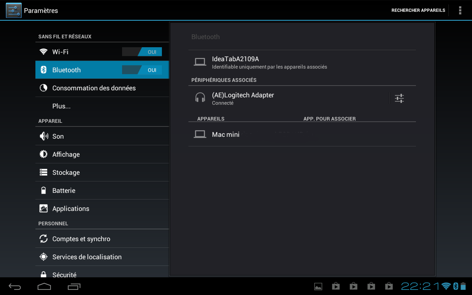472x295 pixels.
Task: Select (AE)Logitech Adapter paired device
Action: pos(289,98)
